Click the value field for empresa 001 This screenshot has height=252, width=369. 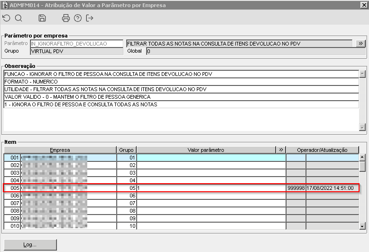(211, 158)
